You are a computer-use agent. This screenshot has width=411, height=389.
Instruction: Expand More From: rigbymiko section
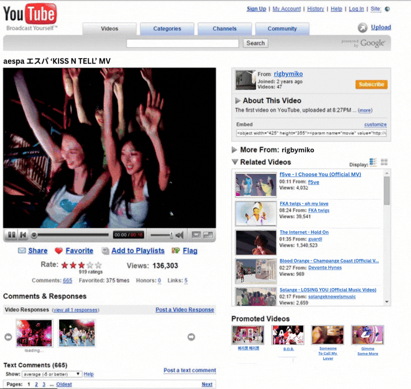(235, 150)
